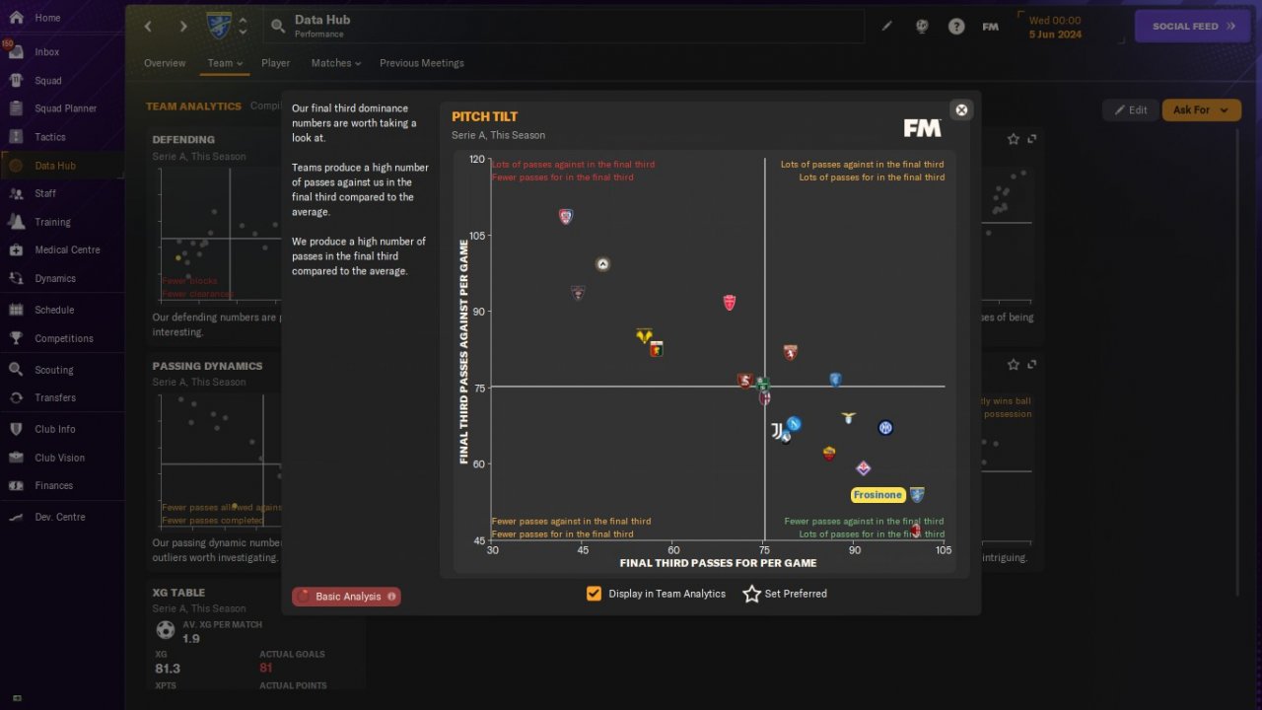Navigate forward with the right arrow
The width and height of the screenshot is (1262, 710).
[x=183, y=27]
